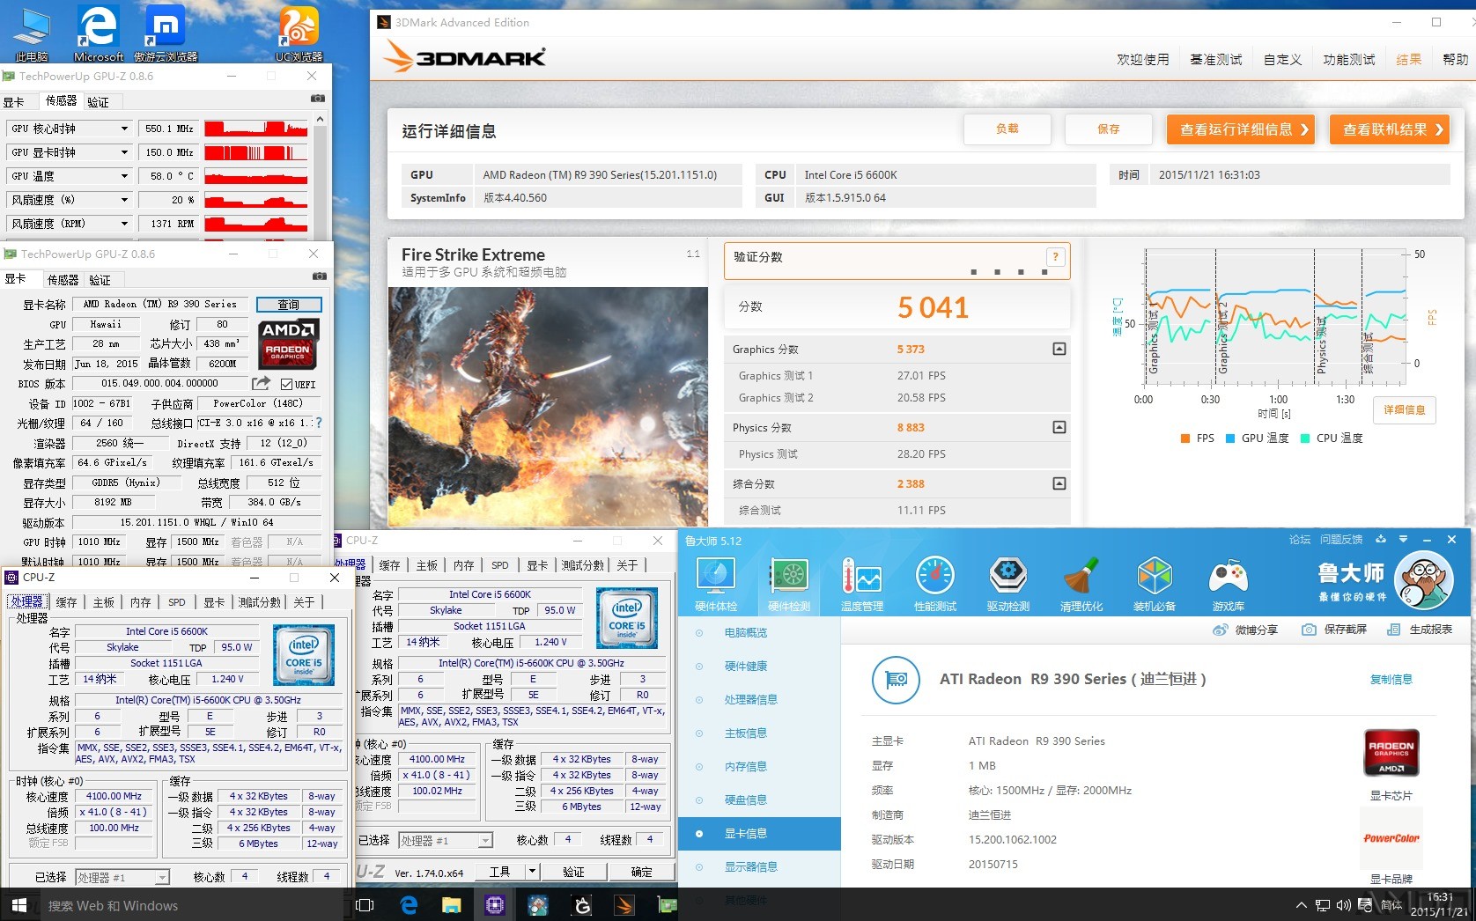The height and width of the screenshot is (921, 1476).
Task: Open 傲游云浏览器 desktop shortcut
Action: (166, 33)
